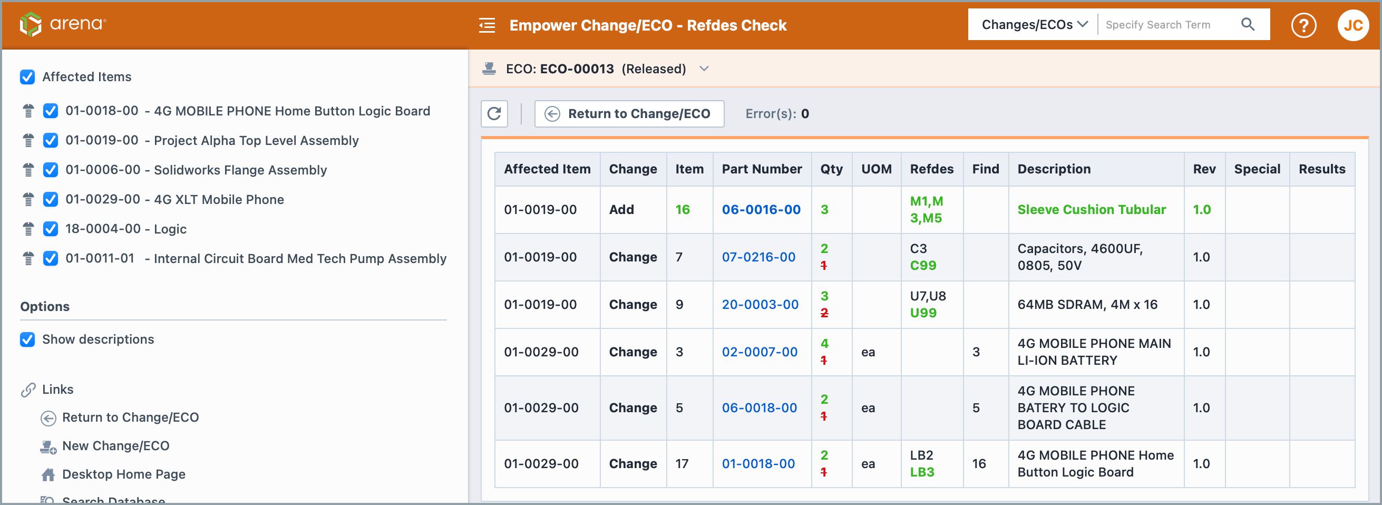Viewport: 1382px width, 505px height.
Task: Click the Results column header
Action: 1321,169
